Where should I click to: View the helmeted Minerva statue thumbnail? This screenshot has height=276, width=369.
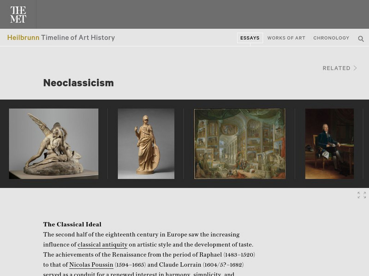coord(146,144)
